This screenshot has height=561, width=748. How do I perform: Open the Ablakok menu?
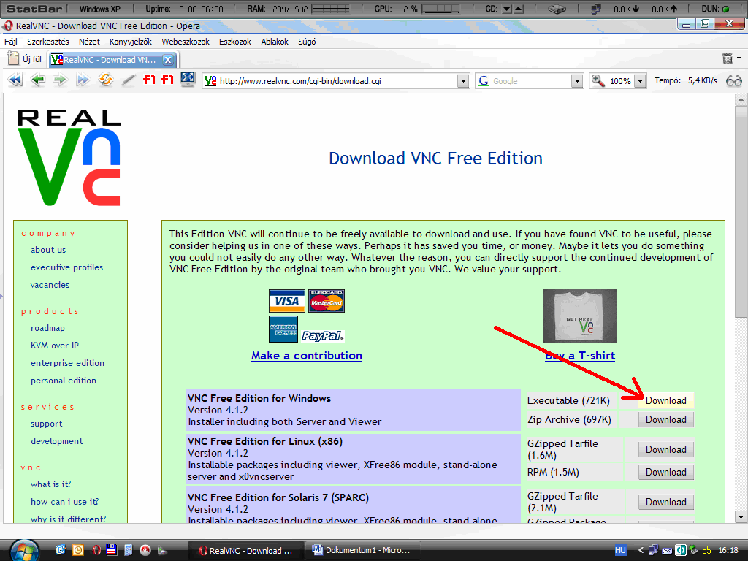(275, 42)
